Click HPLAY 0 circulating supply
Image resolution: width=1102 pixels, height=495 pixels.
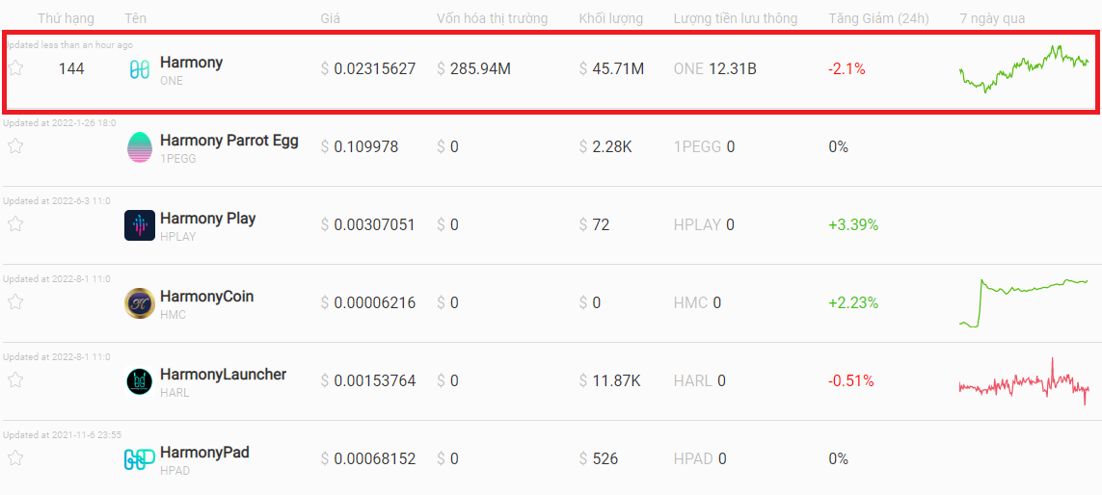pos(704,224)
